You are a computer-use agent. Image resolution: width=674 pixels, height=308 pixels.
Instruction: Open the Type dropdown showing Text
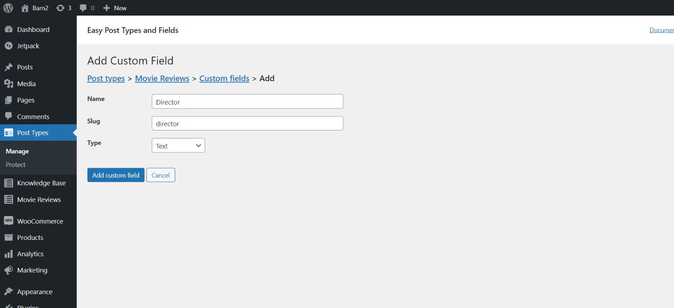[178, 145]
